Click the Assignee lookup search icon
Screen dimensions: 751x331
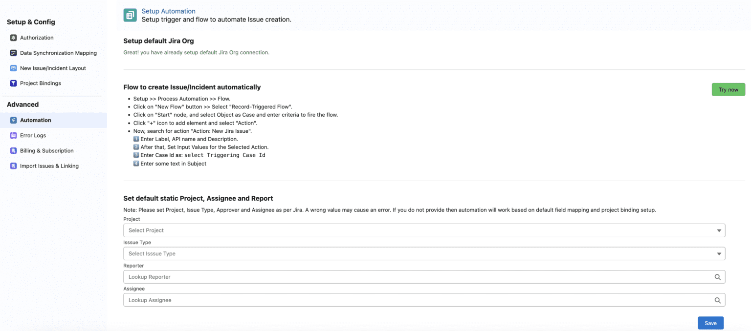tap(717, 300)
